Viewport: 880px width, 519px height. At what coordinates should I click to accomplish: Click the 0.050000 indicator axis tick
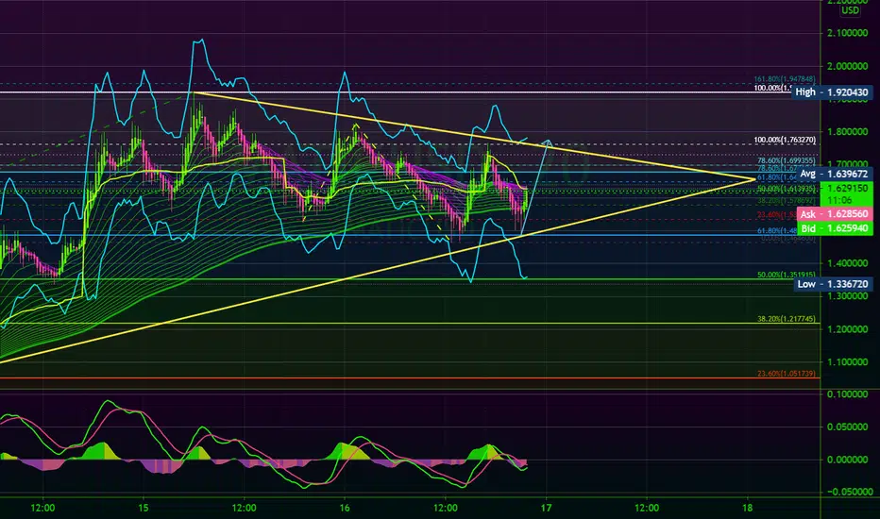[x=848, y=427]
